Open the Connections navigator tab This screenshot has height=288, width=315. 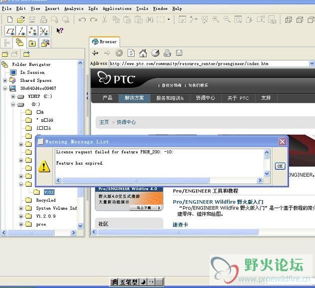click(45, 43)
